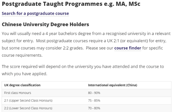The width and height of the screenshot is (172, 112).
Task: Select the 80 - 90% table cell
Action: tap(94, 93)
